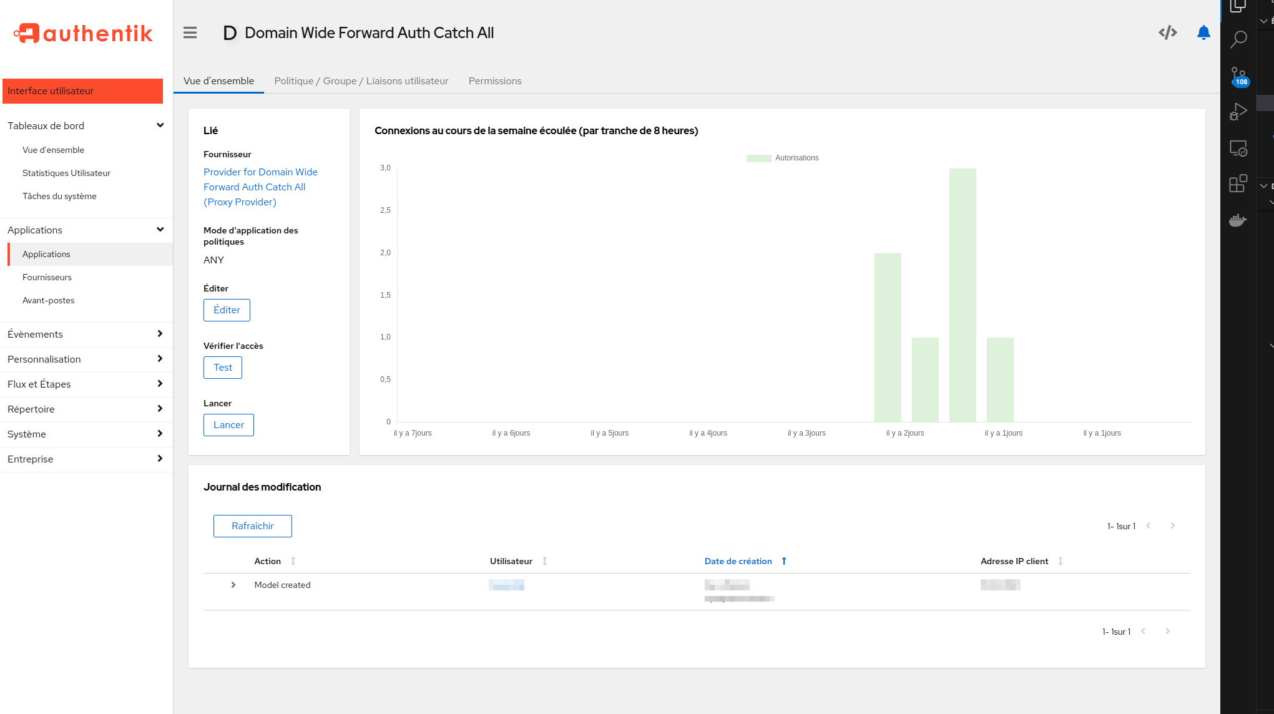The width and height of the screenshot is (1274, 714).
Task: Expand the Model created log row
Action: 233,585
